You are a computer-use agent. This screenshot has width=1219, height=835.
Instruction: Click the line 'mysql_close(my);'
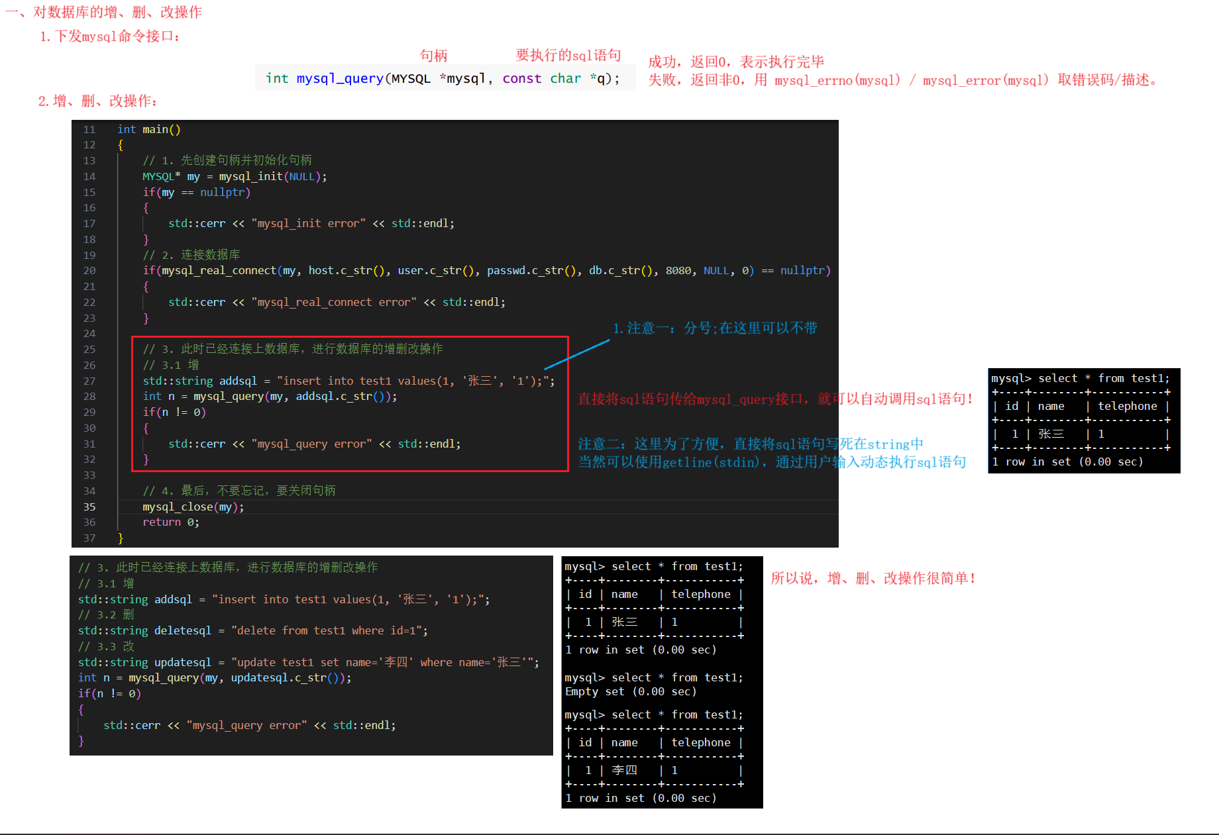click(193, 507)
